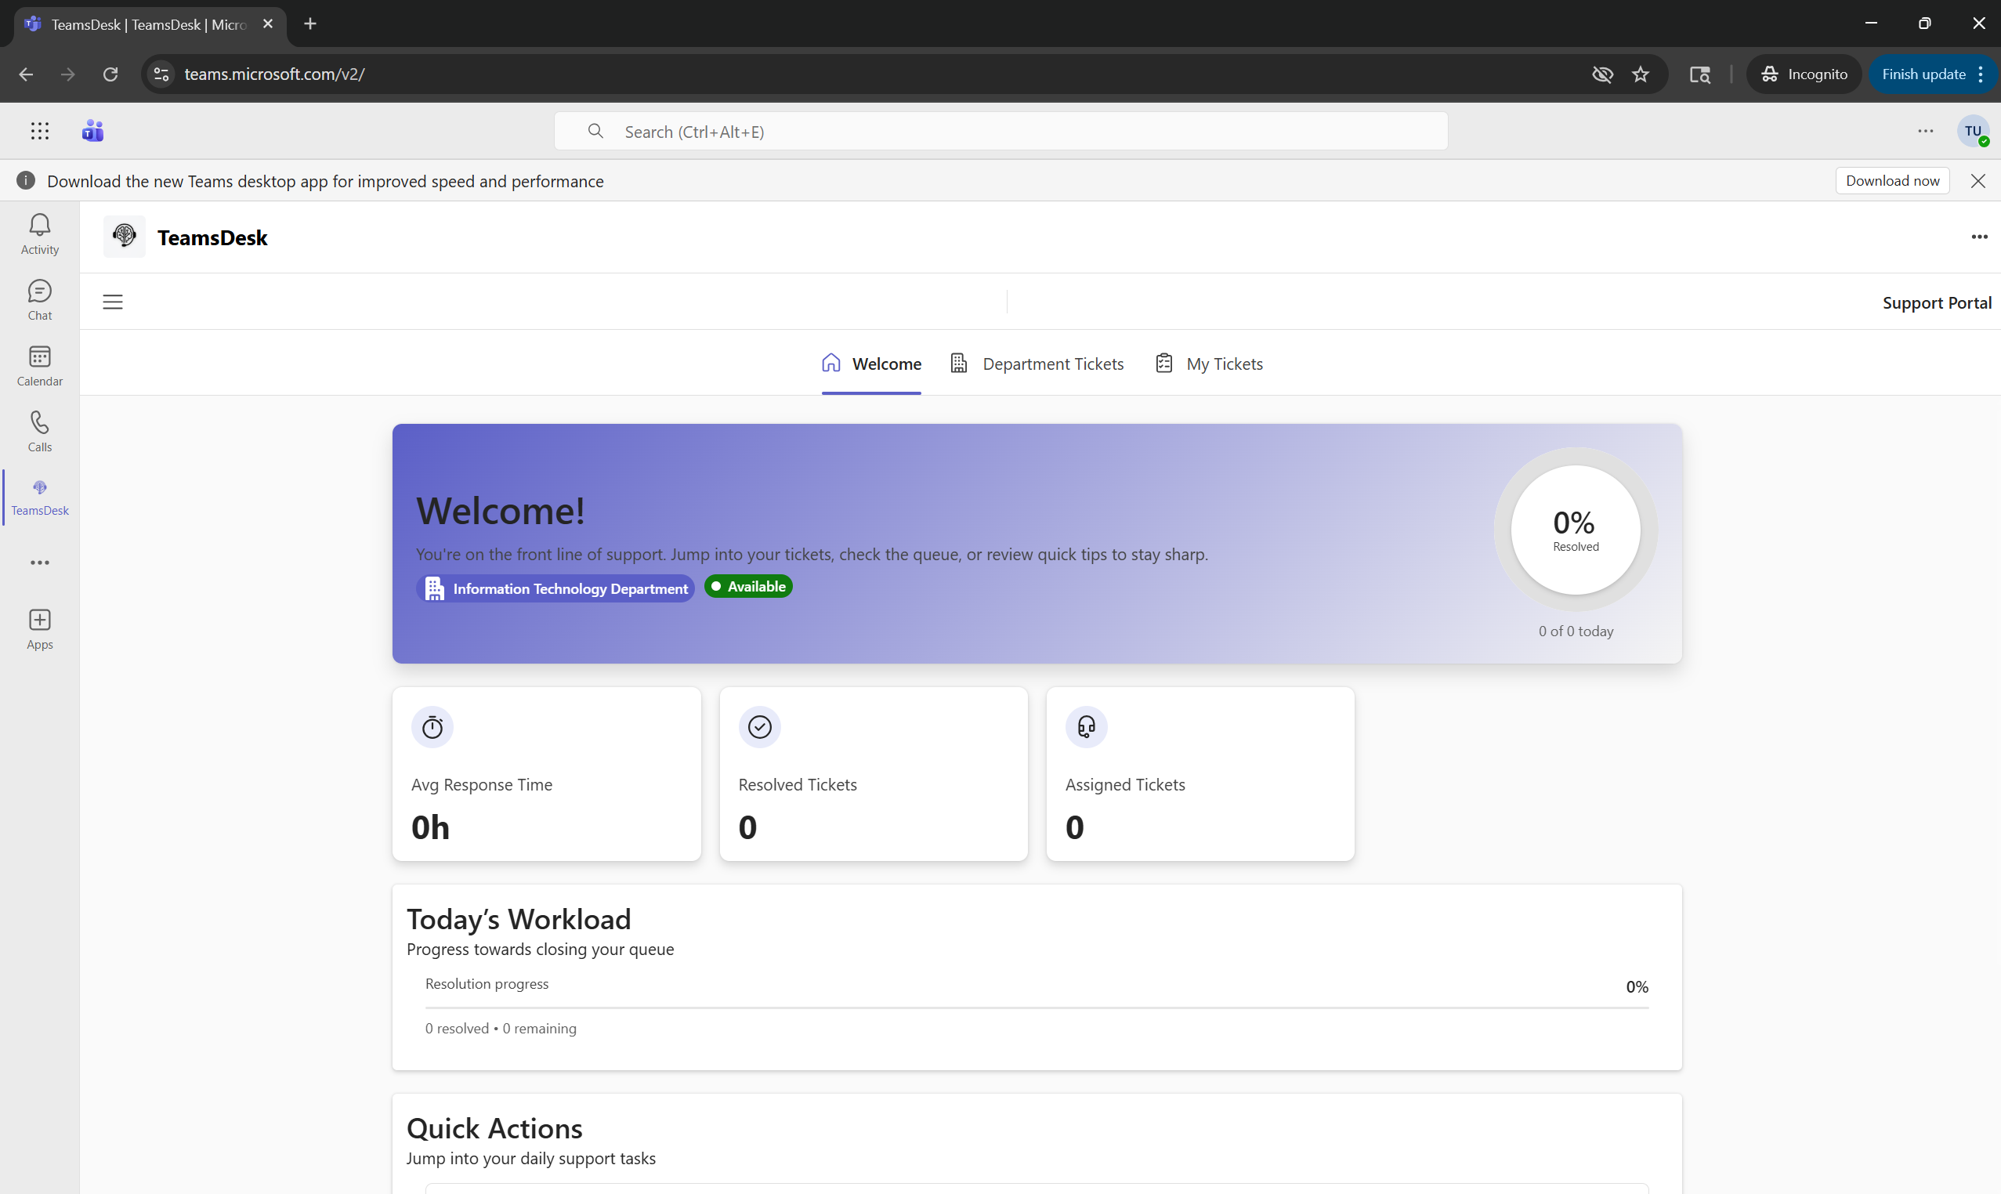This screenshot has width=2001, height=1194.
Task: Click the Microsoft 365 app launcher waffle icon
Action: [x=38, y=130]
